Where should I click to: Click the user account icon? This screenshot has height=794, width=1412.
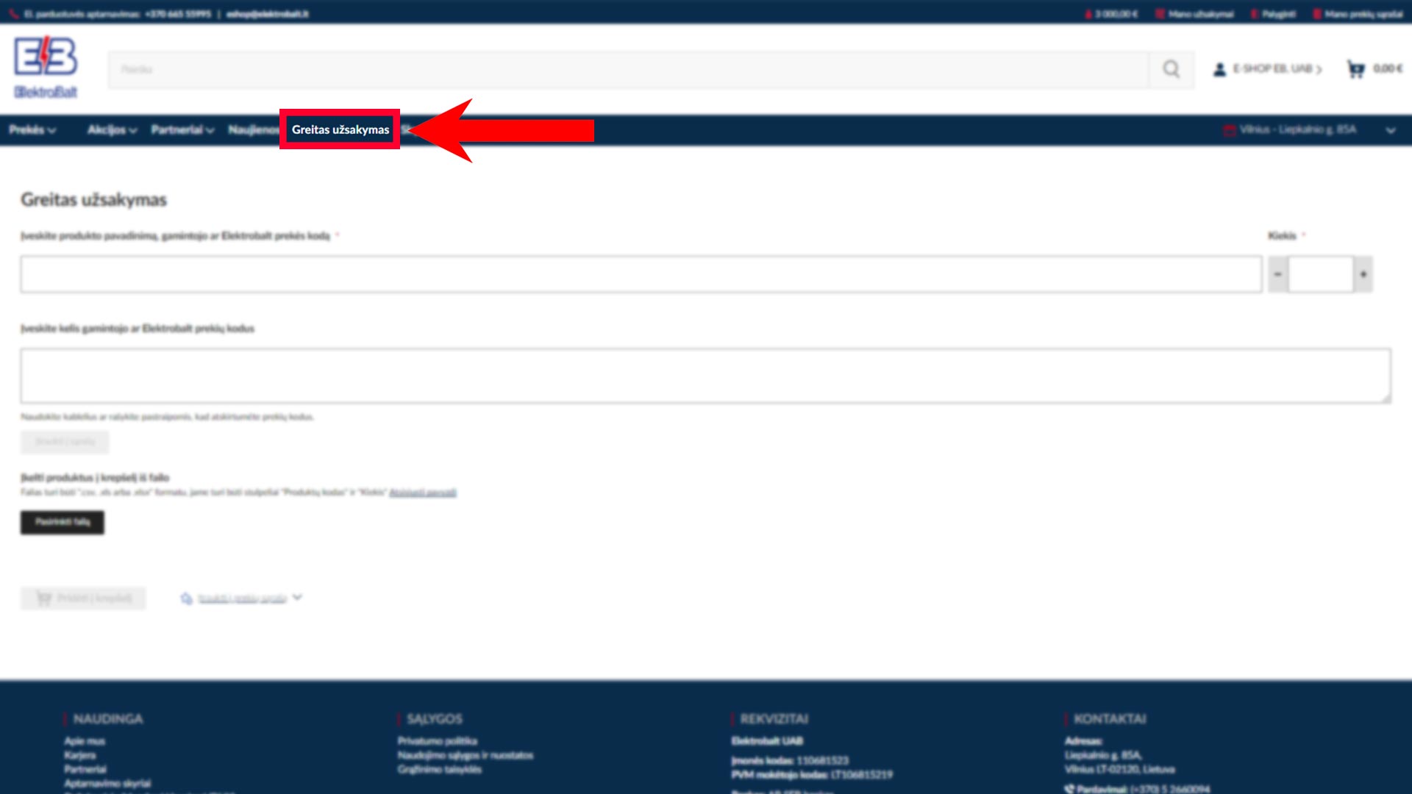(x=1219, y=69)
